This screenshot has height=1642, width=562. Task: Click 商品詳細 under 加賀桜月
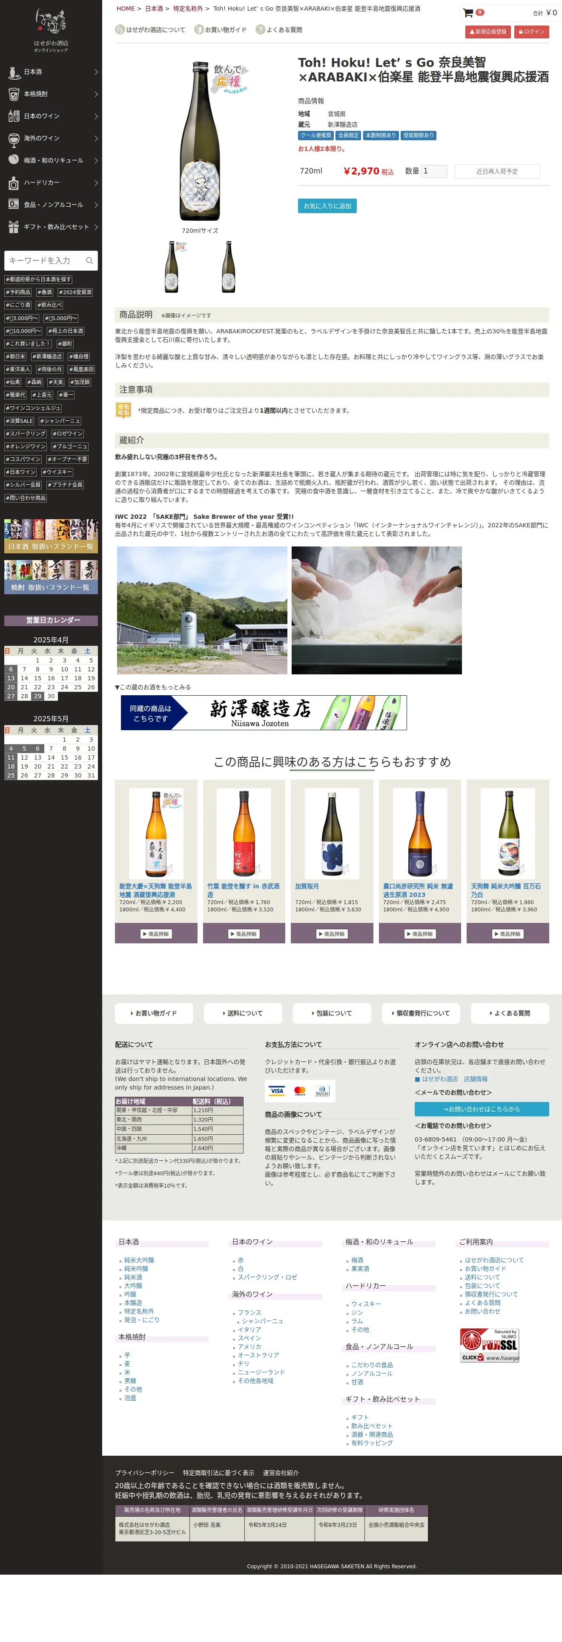tap(332, 934)
